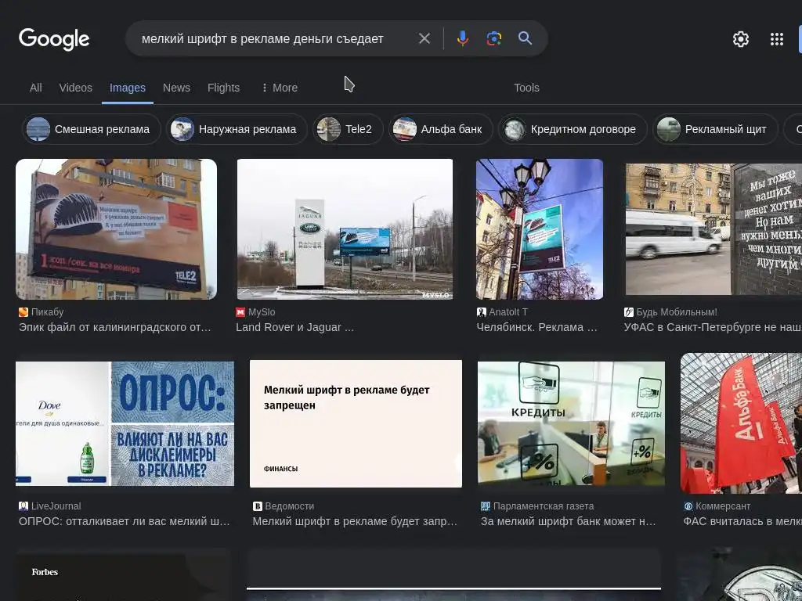
Task: Open link 'Land Rover и Jaguar ...'
Action: [294, 328]
